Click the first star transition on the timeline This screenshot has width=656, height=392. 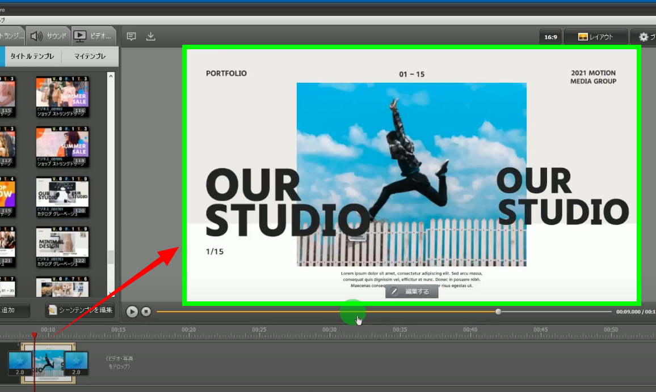click(x=20, y=363)
